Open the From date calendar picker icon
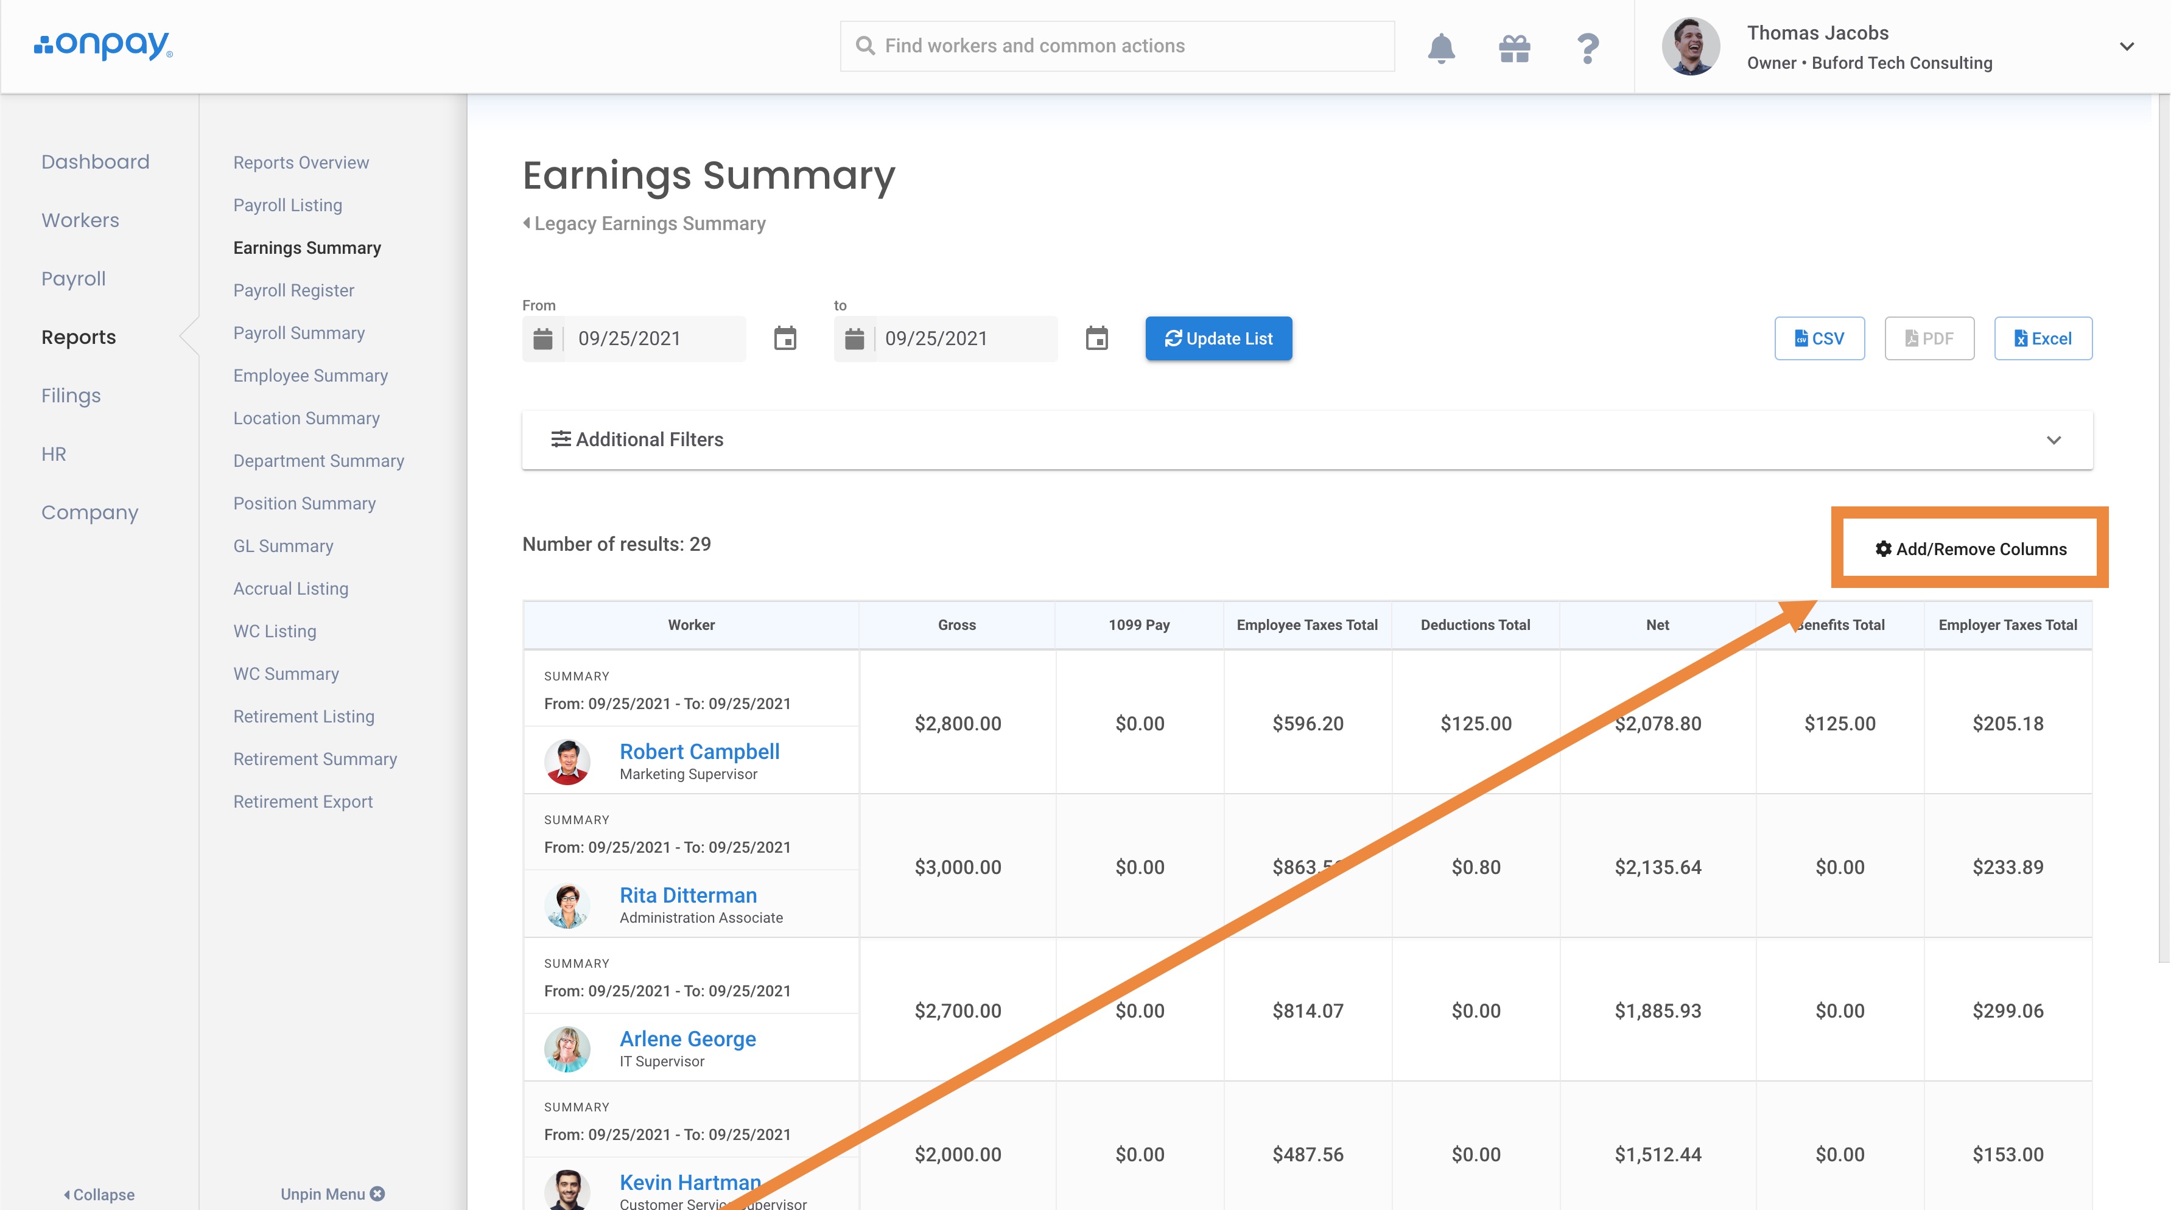 pos(785,339)
